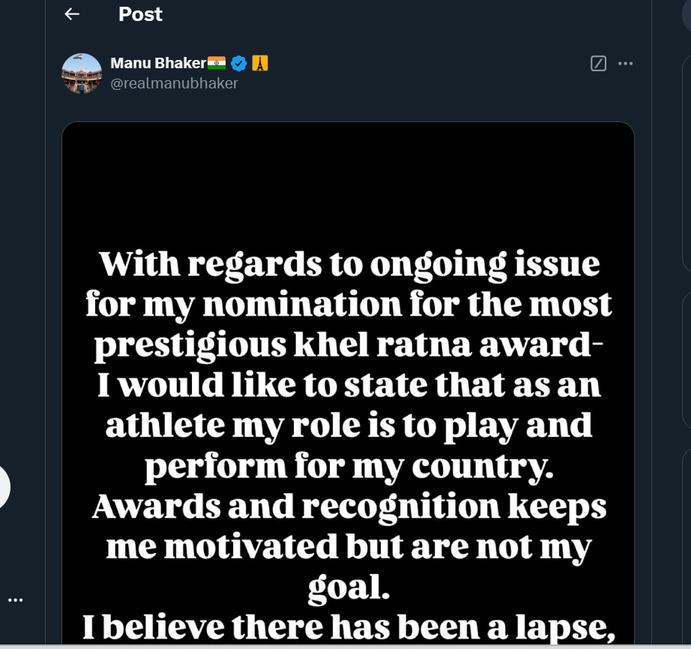The width and height of the screenshot is (691, 649).
Task: Open Manu Bhaker's profile avatar
Action: 82,73
